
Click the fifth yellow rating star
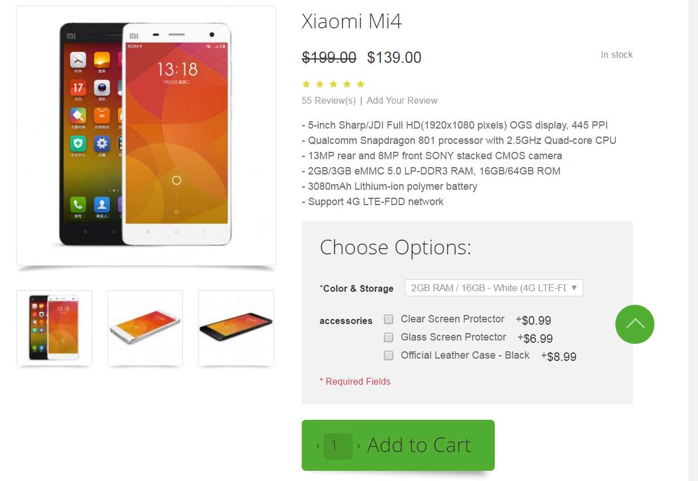(361, 84)
